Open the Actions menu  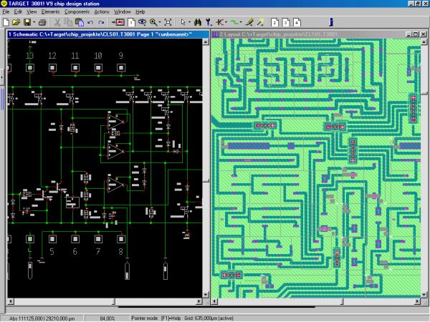point(102,12)
